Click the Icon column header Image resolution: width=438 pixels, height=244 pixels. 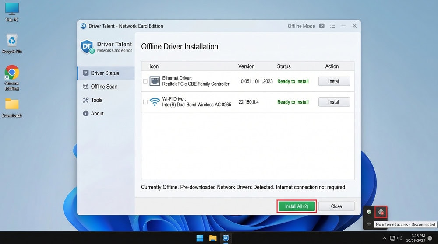(154, 66)
